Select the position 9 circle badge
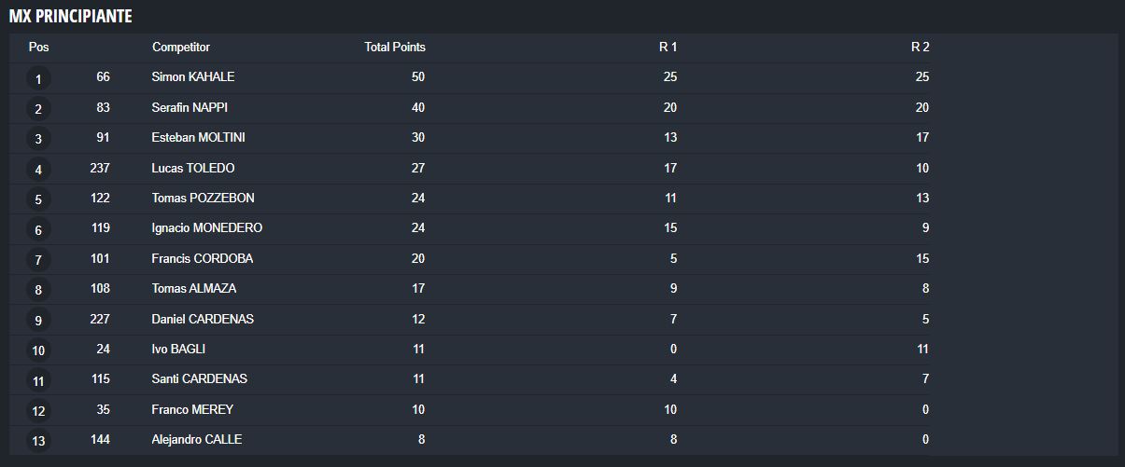This screenshot has height=467, width=1125. coord(38,321)
